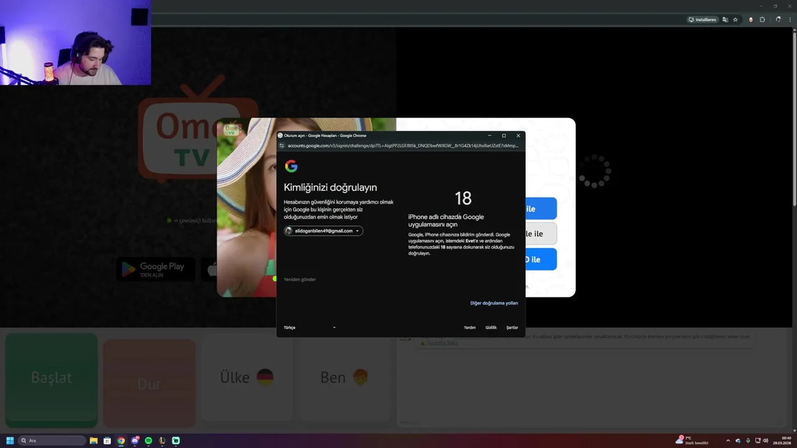The width and height of the screenshot is (797, 448).
Task: Open League of Legends taskbar icon
Action: 162,441
